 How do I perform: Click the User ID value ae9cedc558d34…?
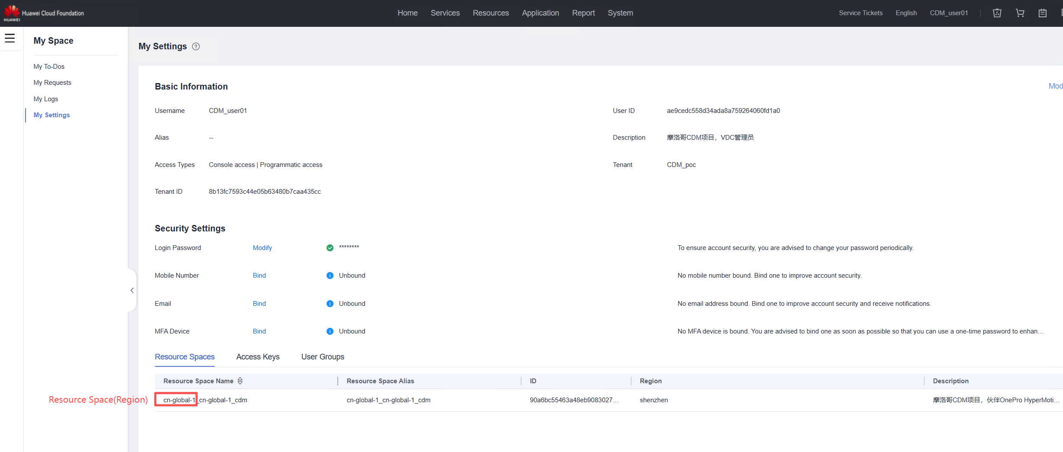pyautogui.click(x=724, y=111)
